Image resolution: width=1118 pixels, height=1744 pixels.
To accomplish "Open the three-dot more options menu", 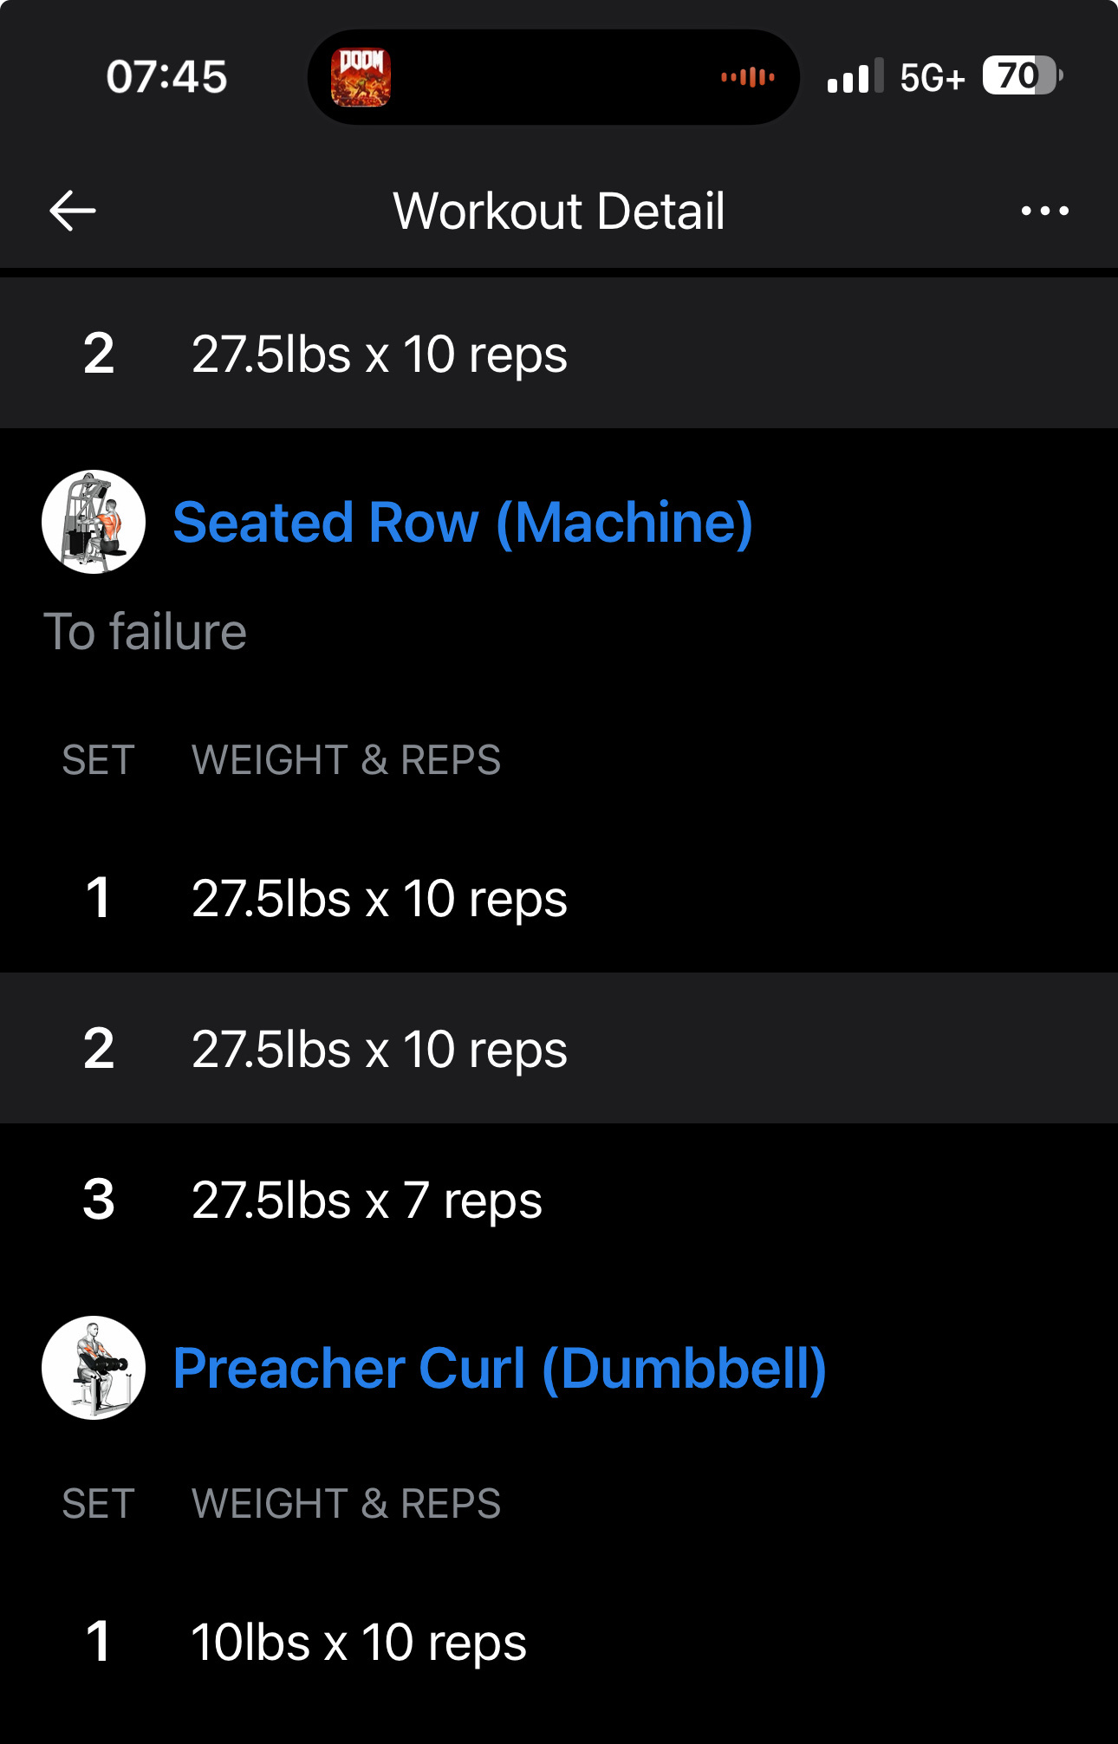I will point(1044,211).
